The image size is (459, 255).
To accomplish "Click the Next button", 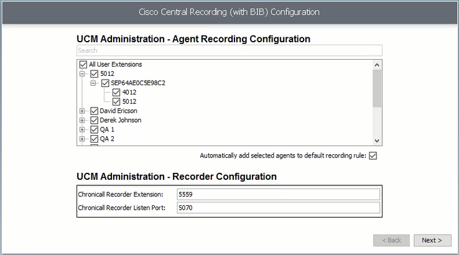I will pos(432,240).
